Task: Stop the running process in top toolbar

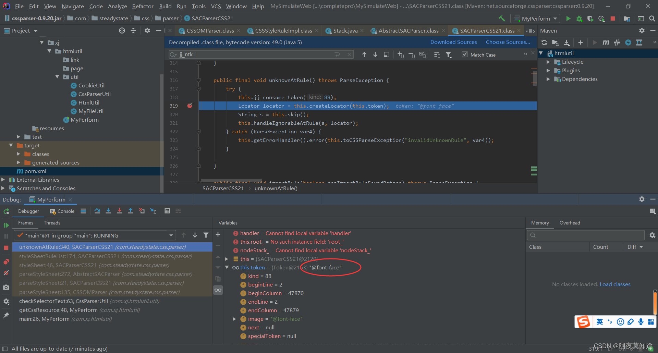Action: (x=613, y=19)
